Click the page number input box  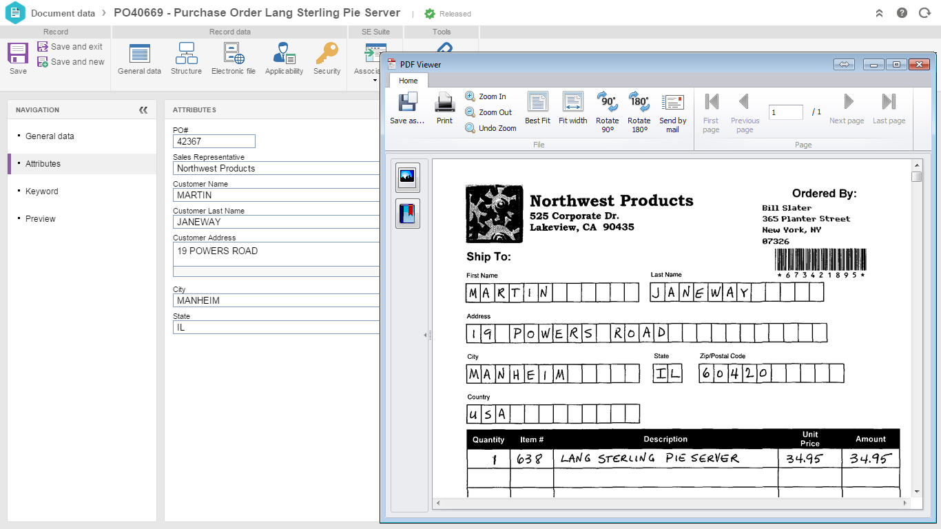[786, 112]
